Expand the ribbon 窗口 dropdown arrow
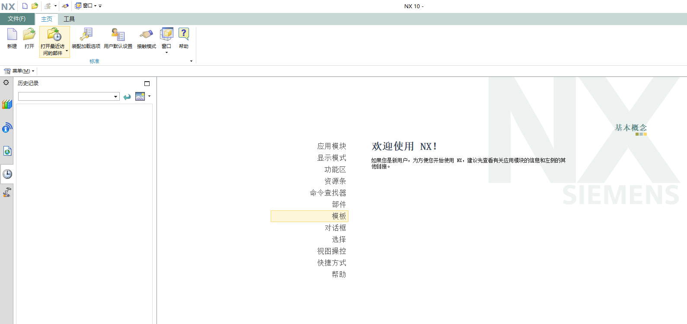This screenshot has height=324, width=687. [166, 52]
